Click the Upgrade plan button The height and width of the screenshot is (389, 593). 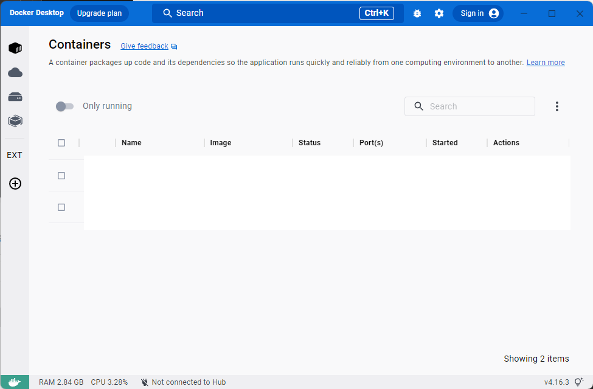(100, 13)
